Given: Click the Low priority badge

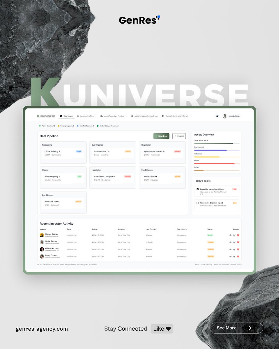Looking at the screenshot, I should click(235, 203).
